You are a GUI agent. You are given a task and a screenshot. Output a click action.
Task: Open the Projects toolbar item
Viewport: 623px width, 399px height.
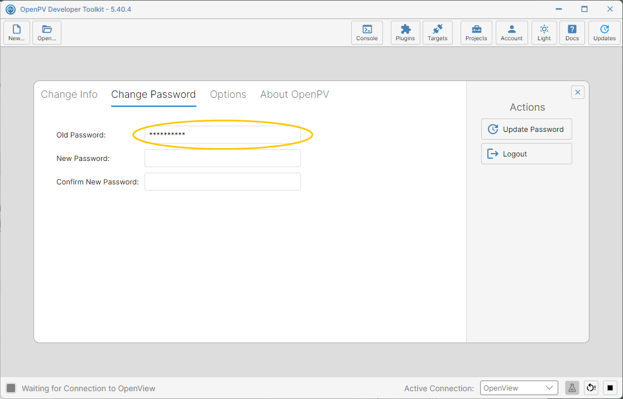pos(476,32)
